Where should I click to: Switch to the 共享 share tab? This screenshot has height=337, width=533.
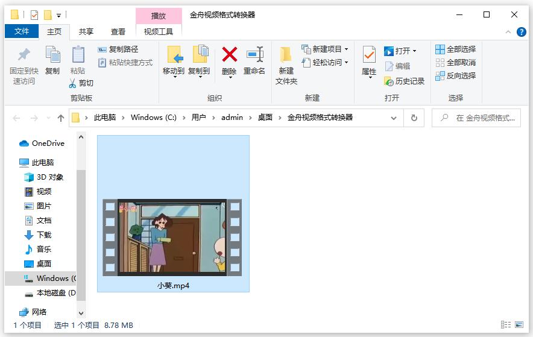[86, 31]
